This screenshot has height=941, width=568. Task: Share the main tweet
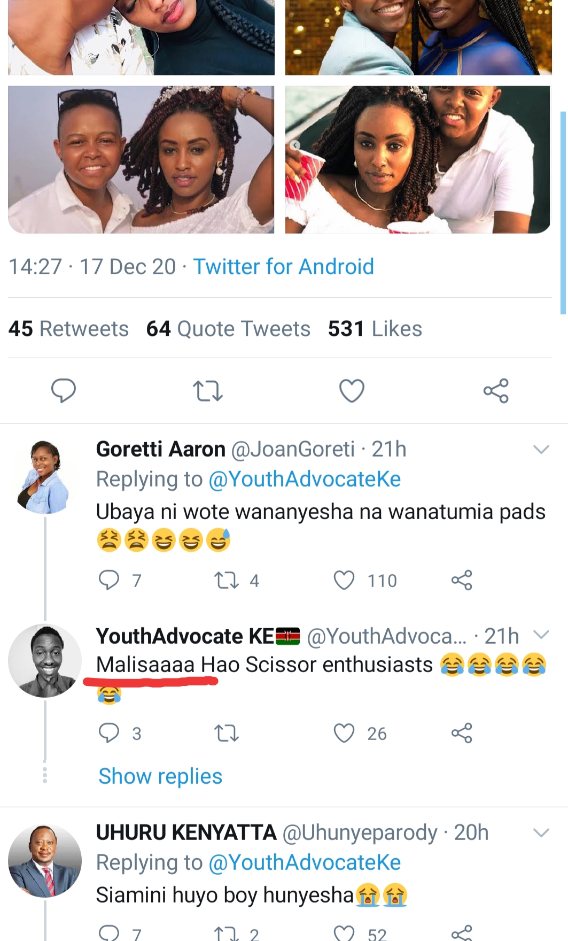pyautogui.click(x=496, y=391)
